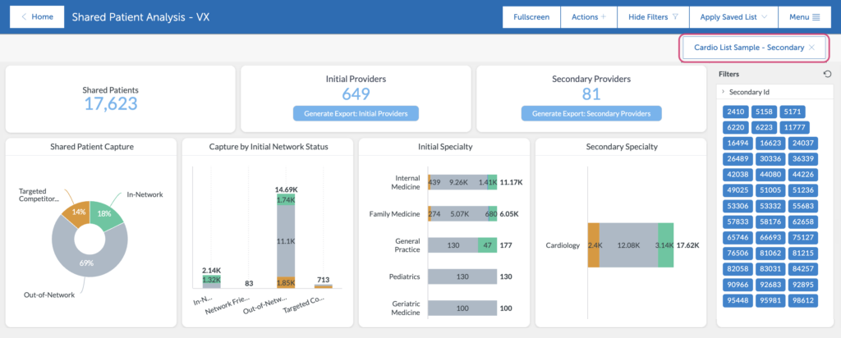
Task: Toggle the 98612 Secondary Id filter chip
Action: [793, 300]
